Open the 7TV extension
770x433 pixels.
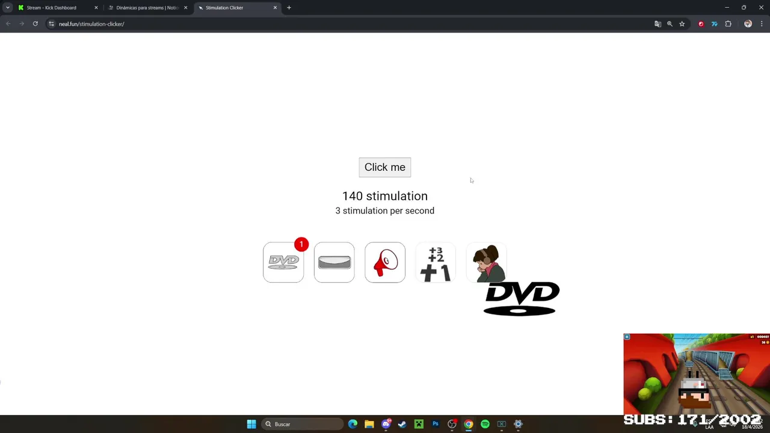(x=714, y=24)
